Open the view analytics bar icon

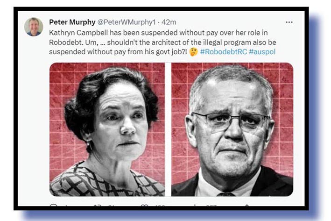[x=194, y=206]
